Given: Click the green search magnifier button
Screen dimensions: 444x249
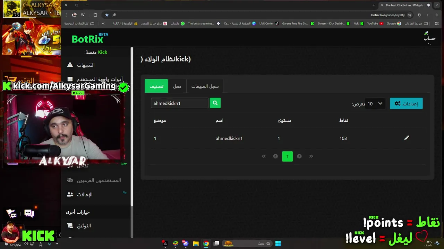Looking at the screenshot, I should 215,103.
